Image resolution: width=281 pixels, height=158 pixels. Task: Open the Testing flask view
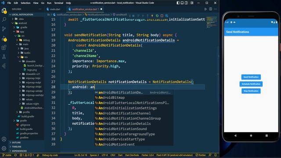(x=4, y=57)
